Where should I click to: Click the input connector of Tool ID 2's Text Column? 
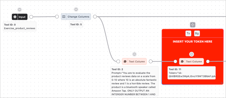(118, 61)
